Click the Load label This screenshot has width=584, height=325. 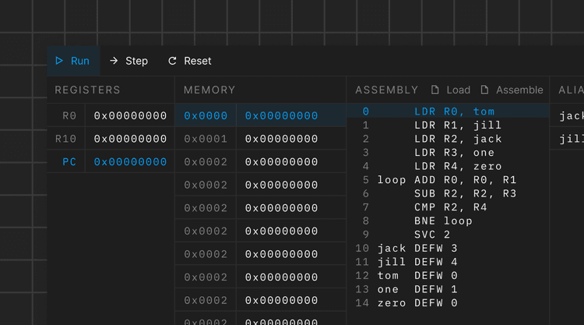click(458, 90)
